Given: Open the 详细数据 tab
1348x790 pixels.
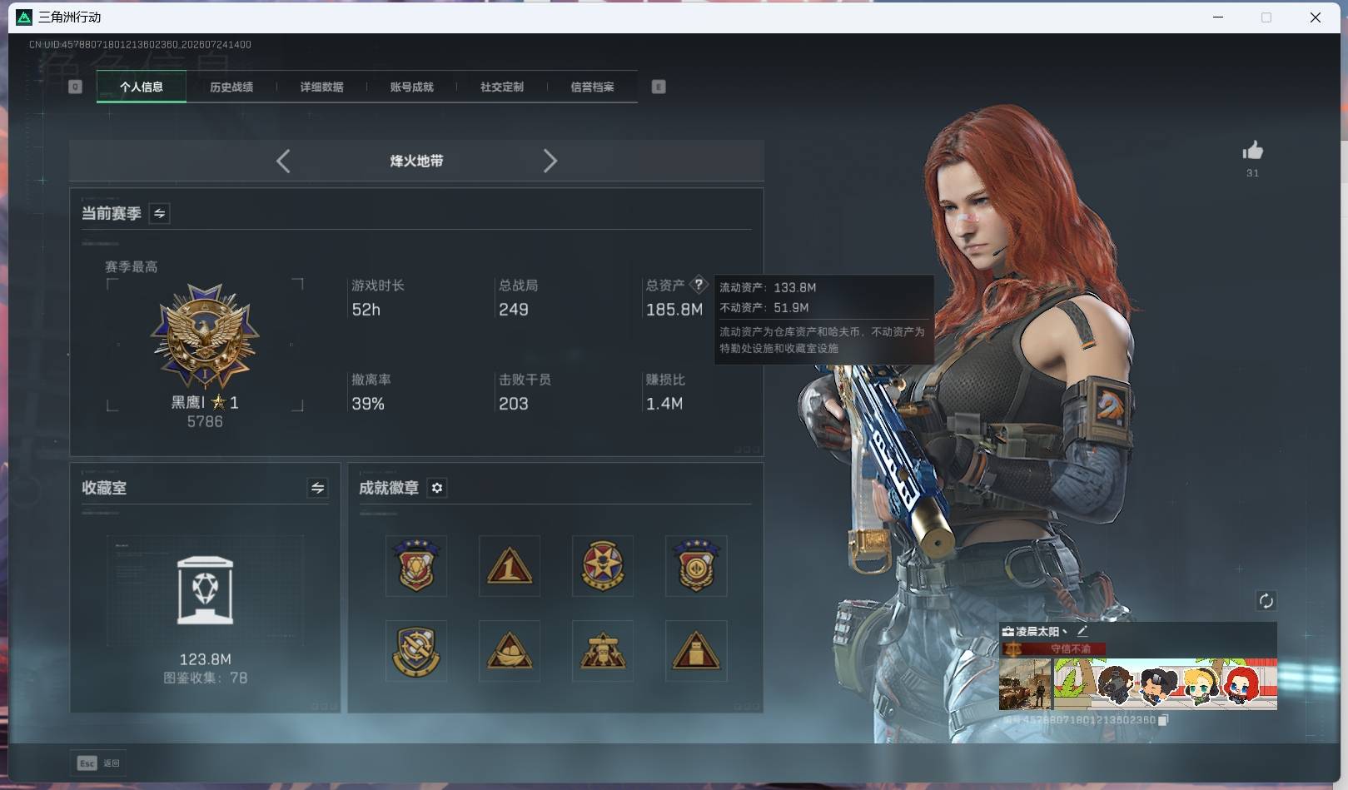Looking at the screenshot, I should [x=321, y=87].
